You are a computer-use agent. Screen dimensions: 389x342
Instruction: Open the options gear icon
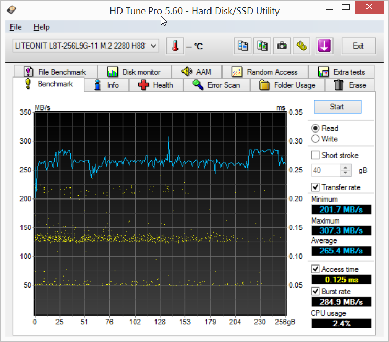(x=301, y=46)
